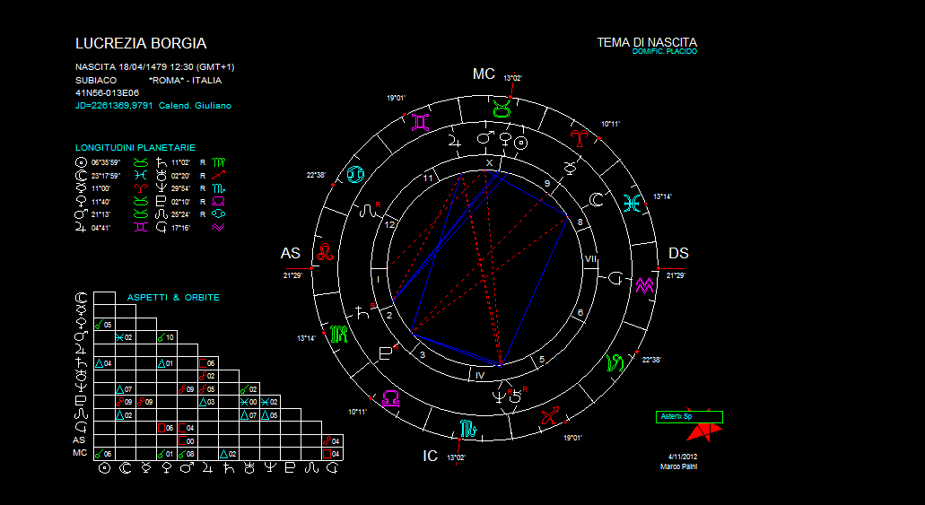Click the AS–Lilith opposition 04 cell
Viewport: 925px width, 505px height.
coord(332,440)
